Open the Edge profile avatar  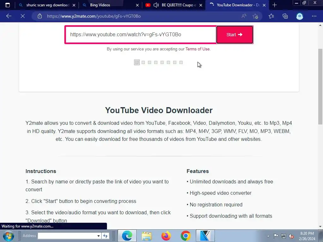click(x=300, y=16)
